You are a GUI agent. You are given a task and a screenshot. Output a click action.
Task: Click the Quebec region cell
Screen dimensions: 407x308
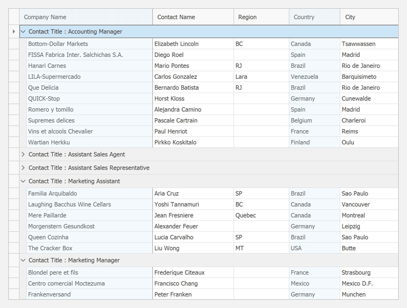[x=246, y=216]
